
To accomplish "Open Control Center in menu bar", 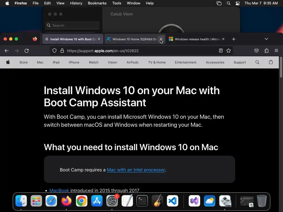I will (x=237, y=3).
